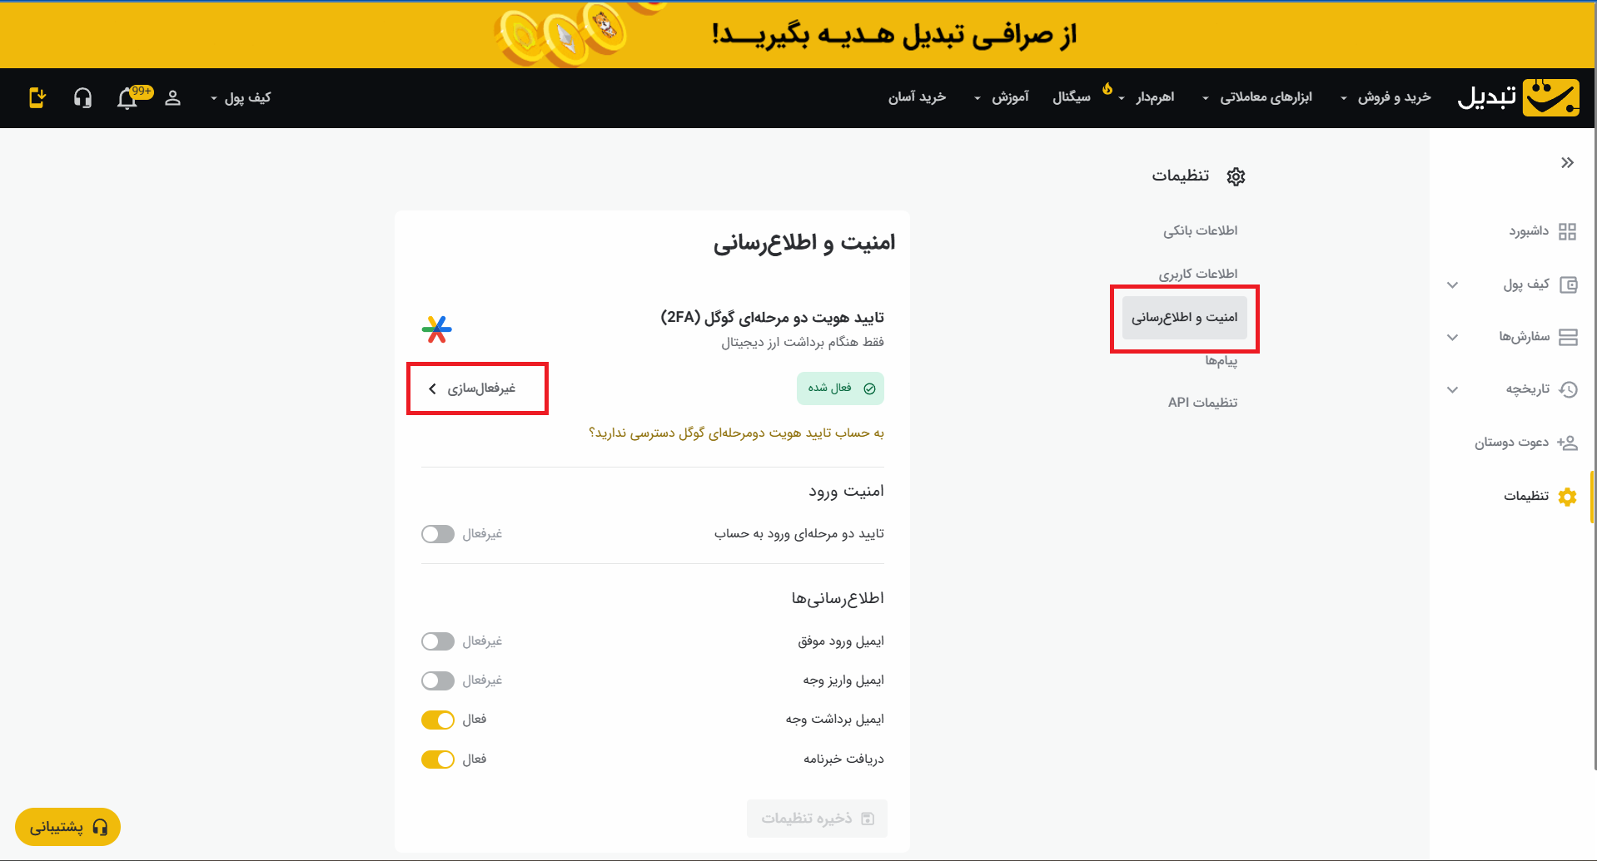
Task: Toggle ایمیل ورود موفق notification
Action: pyautogui.click(x=438, y=641)
